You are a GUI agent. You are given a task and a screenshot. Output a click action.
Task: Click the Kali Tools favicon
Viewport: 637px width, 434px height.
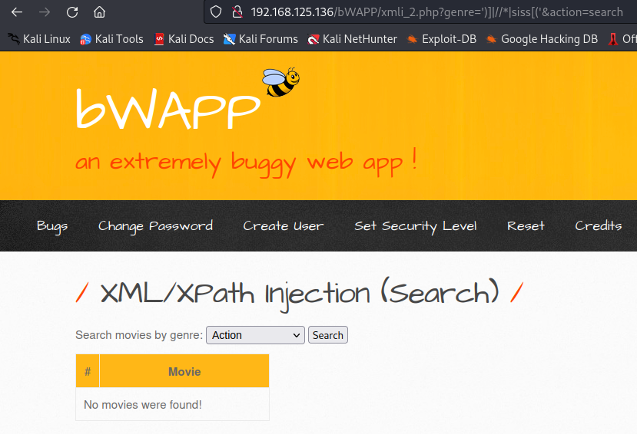[85, 39]
